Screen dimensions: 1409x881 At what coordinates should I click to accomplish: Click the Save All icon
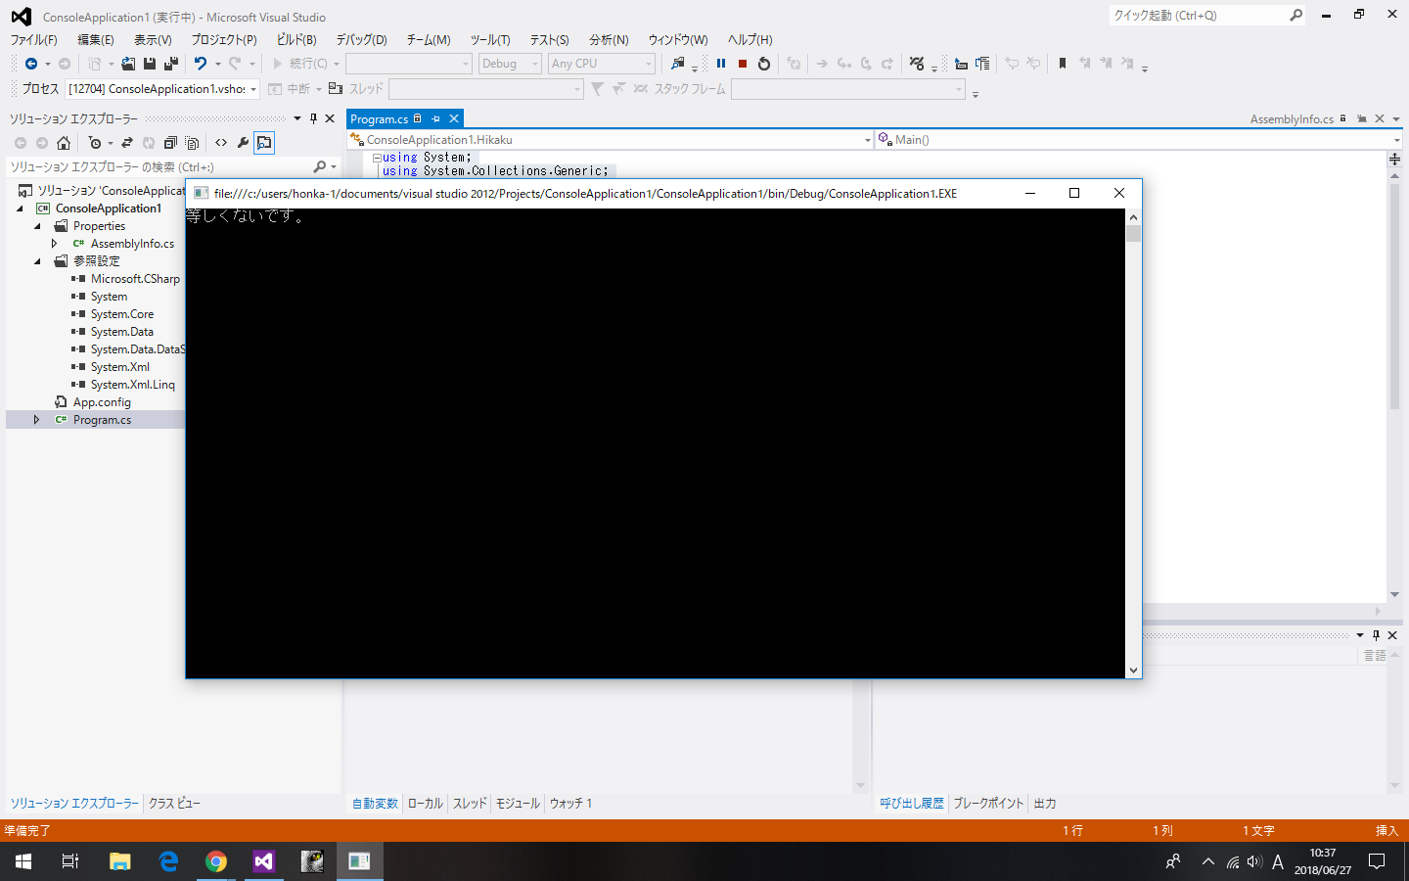point(171,64)
